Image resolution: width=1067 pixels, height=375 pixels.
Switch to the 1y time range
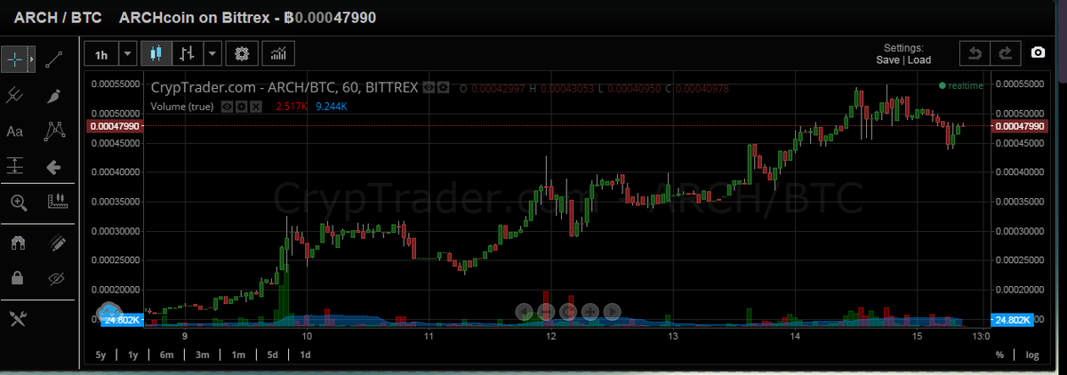pyautogui.click(x=132, y=355)
